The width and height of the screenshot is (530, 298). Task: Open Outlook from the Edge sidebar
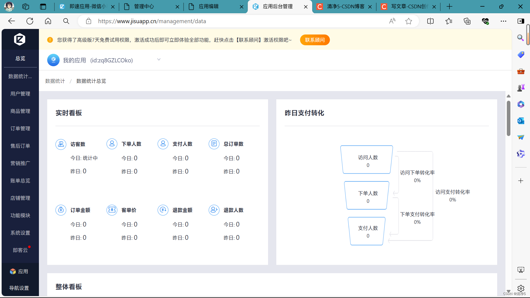(521, 121)
